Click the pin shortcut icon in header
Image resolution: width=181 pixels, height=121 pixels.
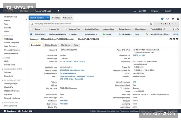pos(59,11)
